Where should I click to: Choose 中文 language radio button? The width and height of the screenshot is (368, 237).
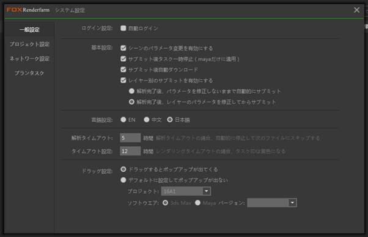(x=147, y=119)
